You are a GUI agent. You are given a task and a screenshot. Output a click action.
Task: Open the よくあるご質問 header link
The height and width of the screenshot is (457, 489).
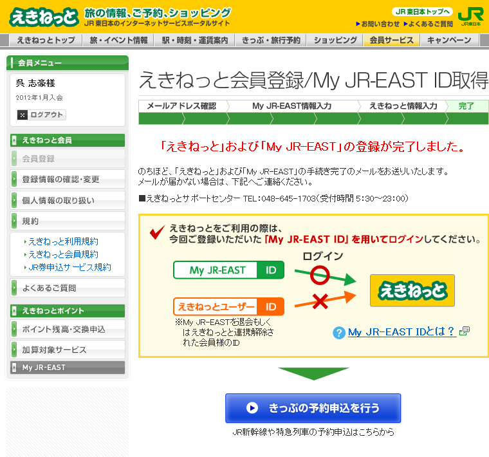(x=428, y=24)
